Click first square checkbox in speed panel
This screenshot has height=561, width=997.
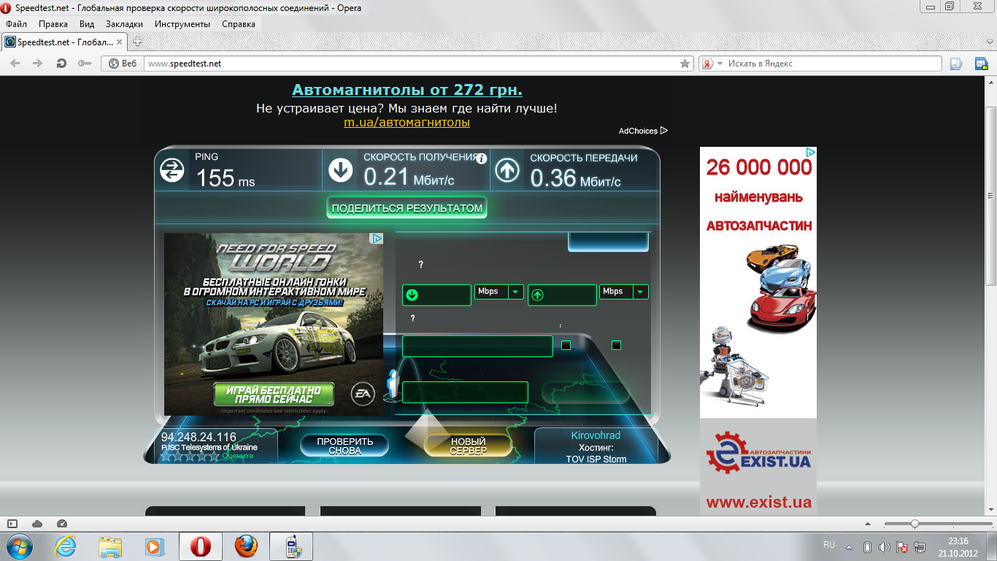click(x=566, y=345)
